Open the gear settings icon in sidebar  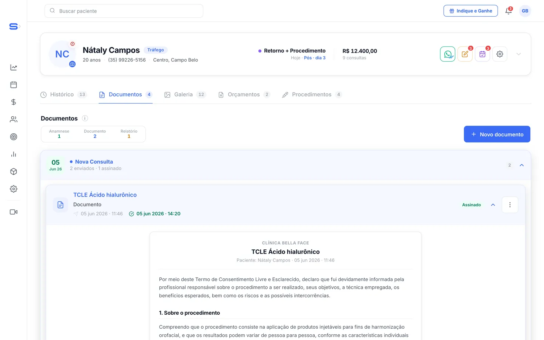[14, 189]
